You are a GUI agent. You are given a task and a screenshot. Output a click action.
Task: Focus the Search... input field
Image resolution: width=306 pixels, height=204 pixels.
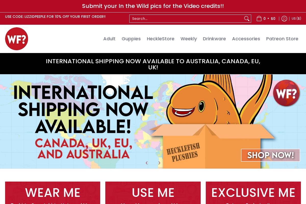186,19
